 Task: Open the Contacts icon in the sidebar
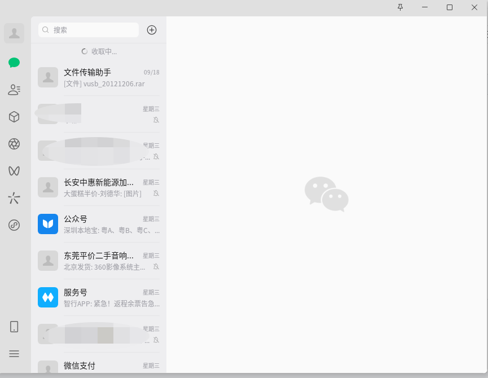[14, 90]
